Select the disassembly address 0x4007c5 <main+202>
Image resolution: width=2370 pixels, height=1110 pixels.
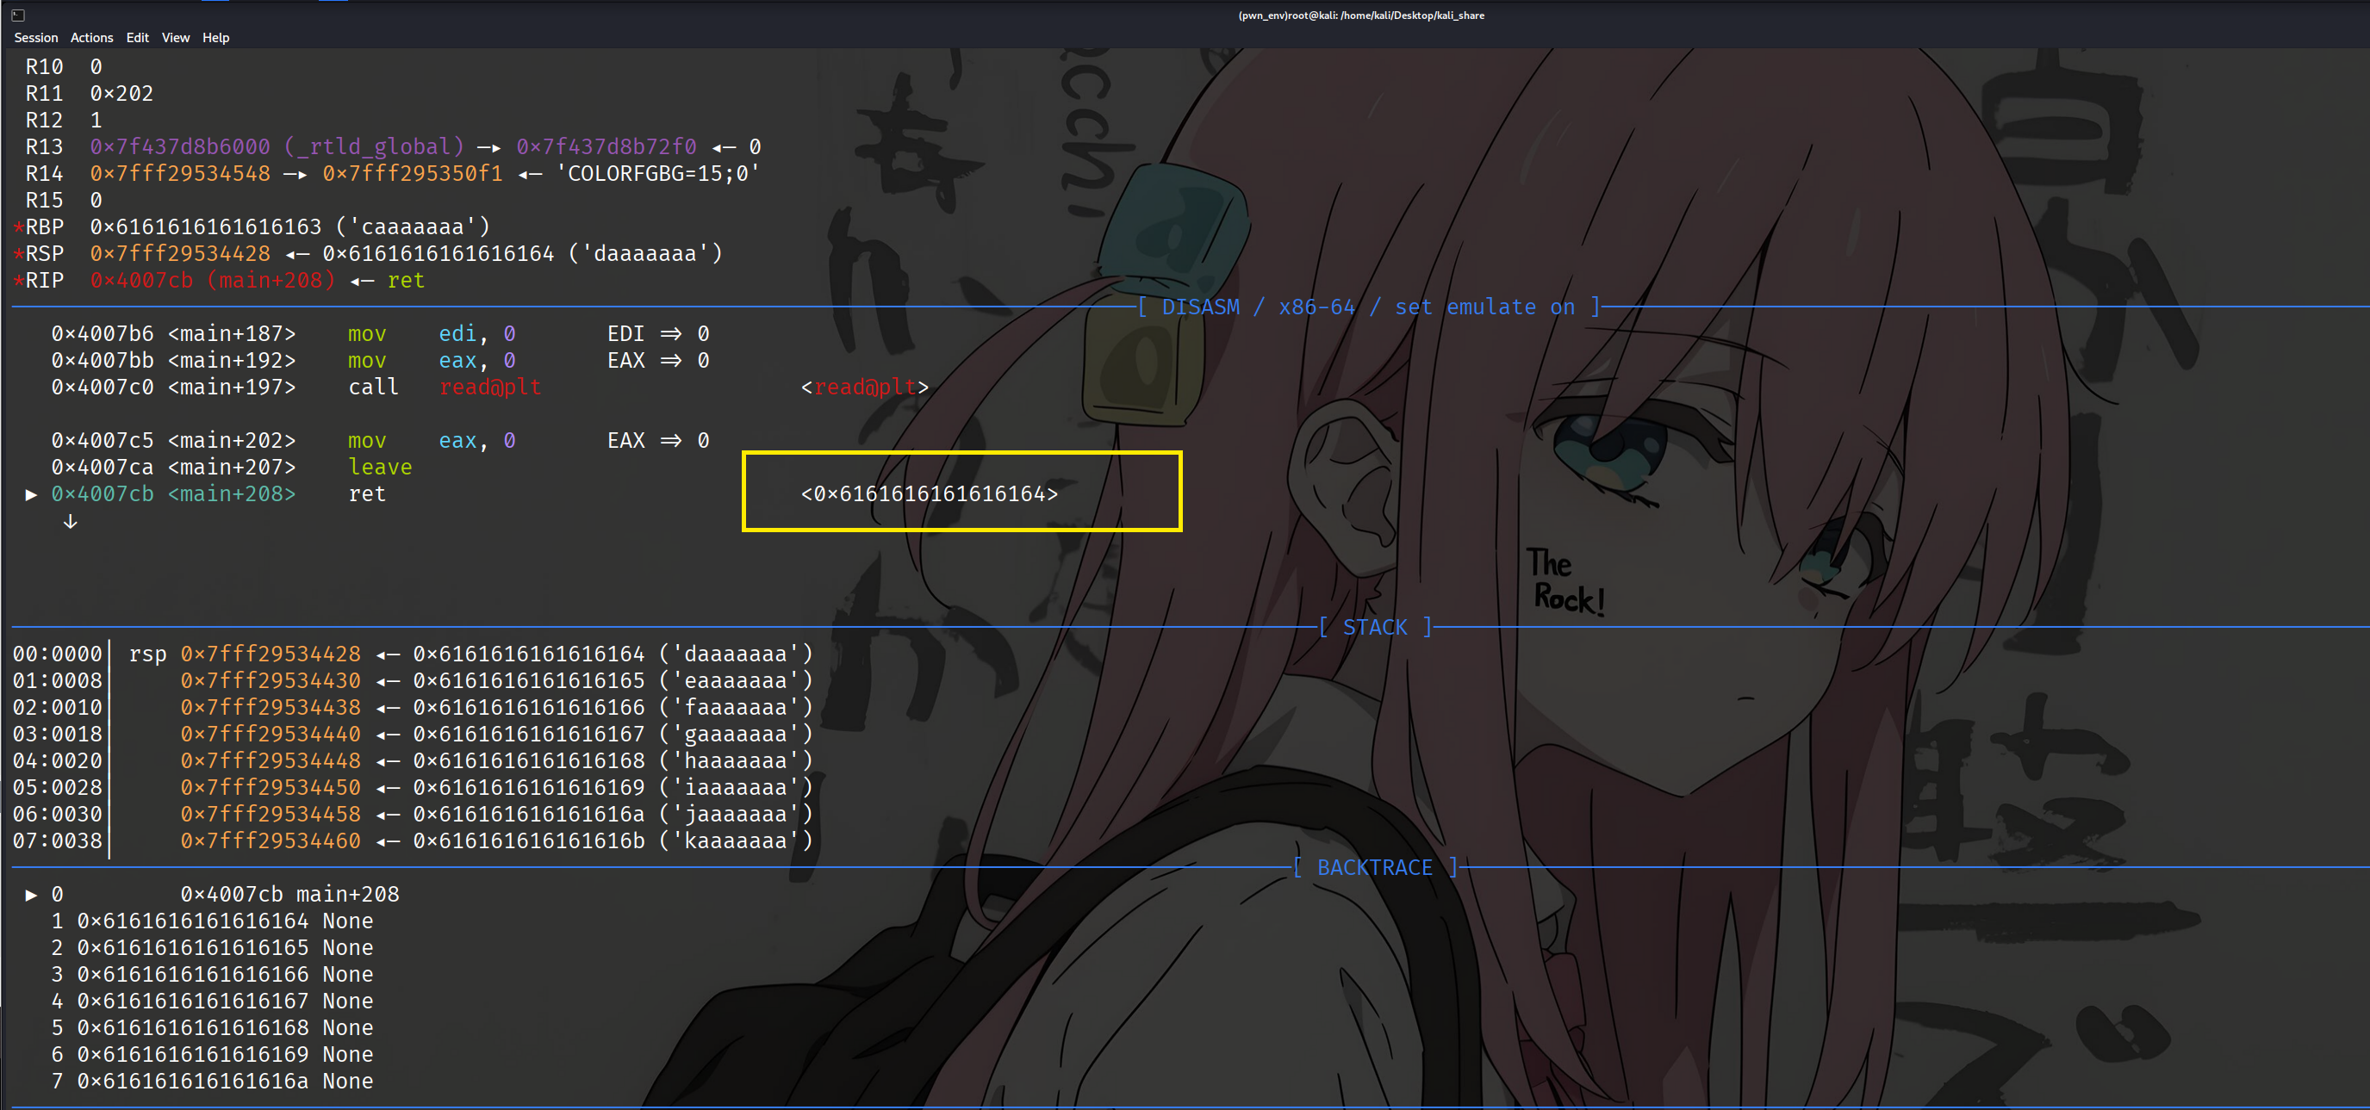point(174,441)
